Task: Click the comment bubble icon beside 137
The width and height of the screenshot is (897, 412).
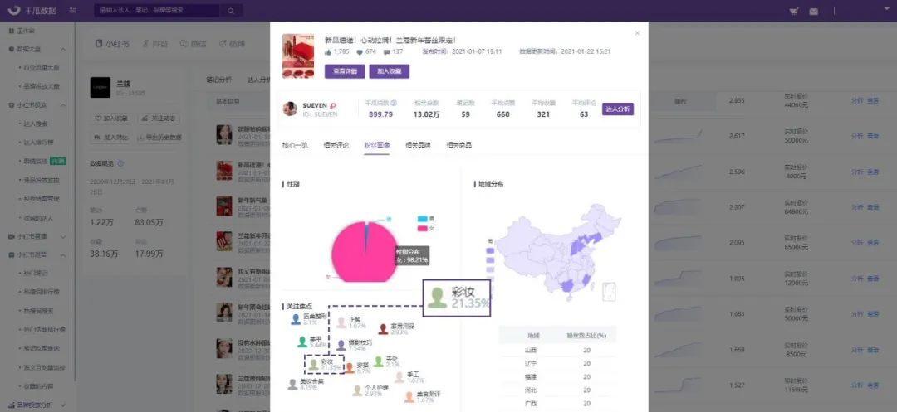Action: tap(387, 52)
